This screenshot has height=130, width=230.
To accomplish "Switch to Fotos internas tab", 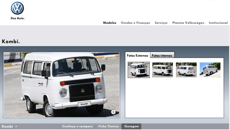I will pos(162,55).
